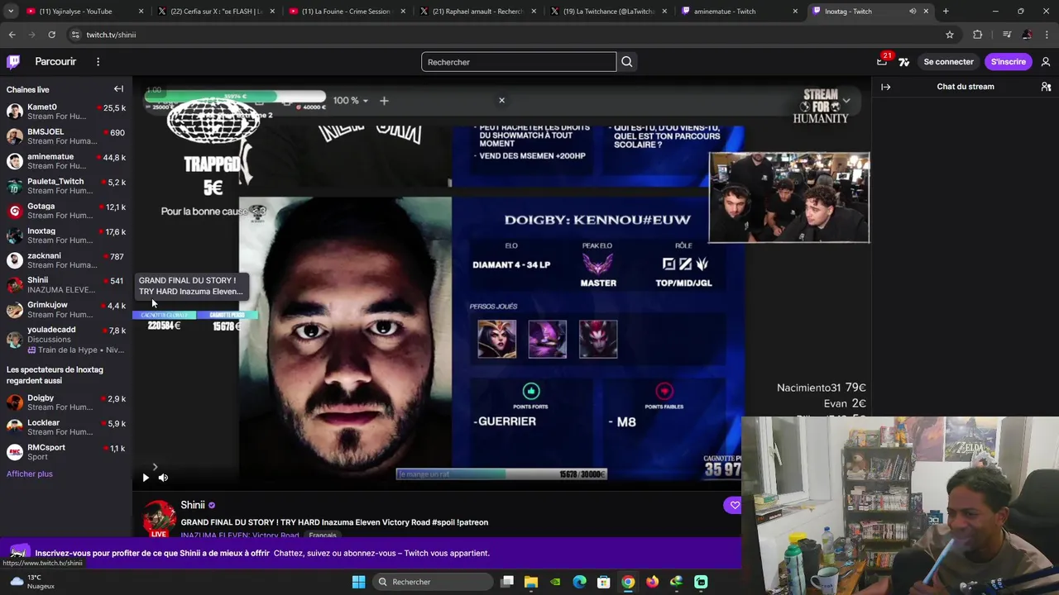Open the aminematue channel in sidebar
1059x595 pixels.
click(x=66, y=161)
